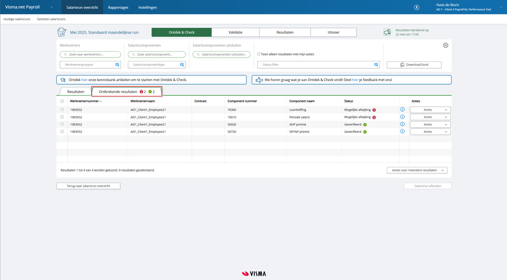Switch to the Resultaten sub-tab

(76, 92)
